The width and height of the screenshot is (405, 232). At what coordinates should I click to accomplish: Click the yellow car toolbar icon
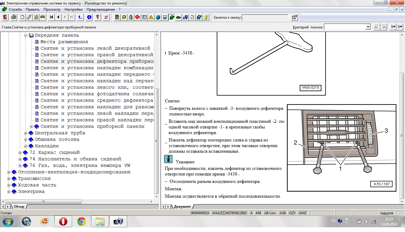(42, 17)
